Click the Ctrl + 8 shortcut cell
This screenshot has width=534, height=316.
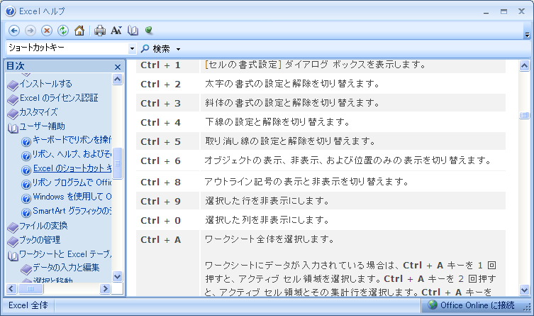pos(167,182)
